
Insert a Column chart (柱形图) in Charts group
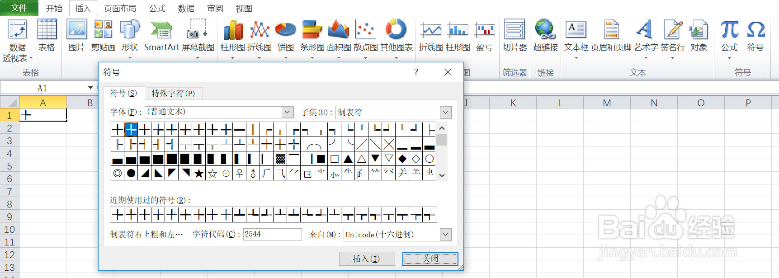(x=233, y=38)
